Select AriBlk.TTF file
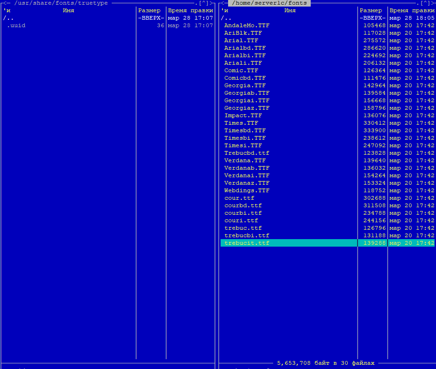 coord(243,33)
